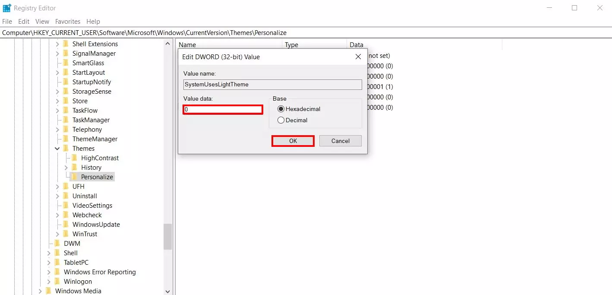Click the VideoSettings folder icon
612x295 pixels.
66,205
